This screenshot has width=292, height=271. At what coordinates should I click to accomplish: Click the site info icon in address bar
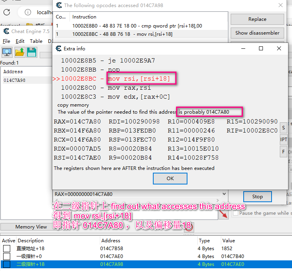tap(28, 12)
